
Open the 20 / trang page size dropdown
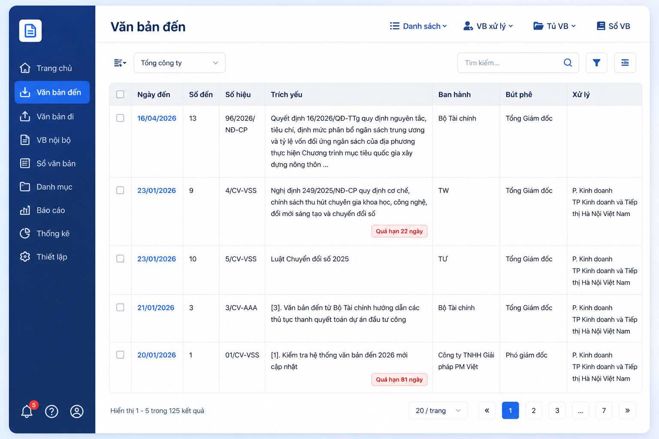(438, 411)
